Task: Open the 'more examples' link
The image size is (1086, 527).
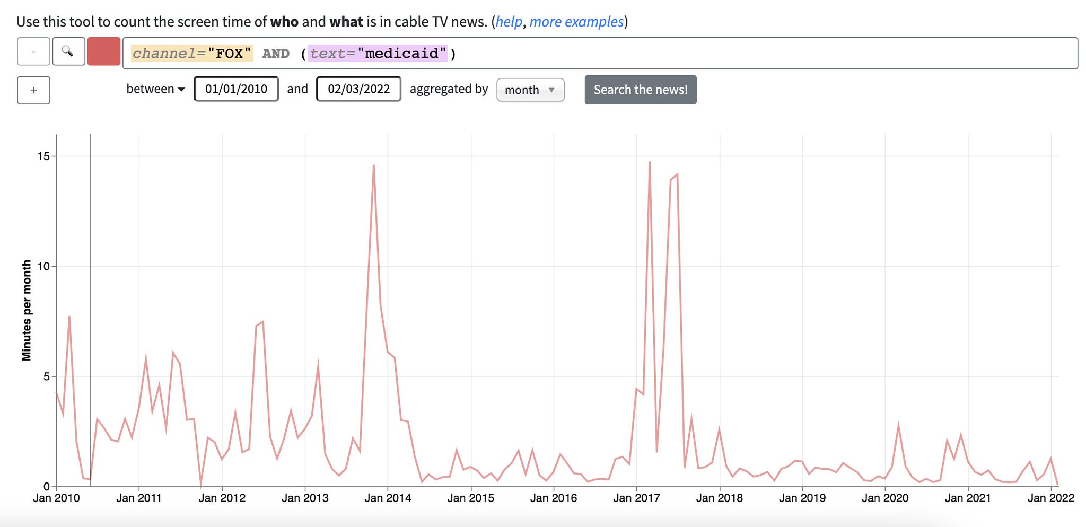Action: [x=576, y=22]
